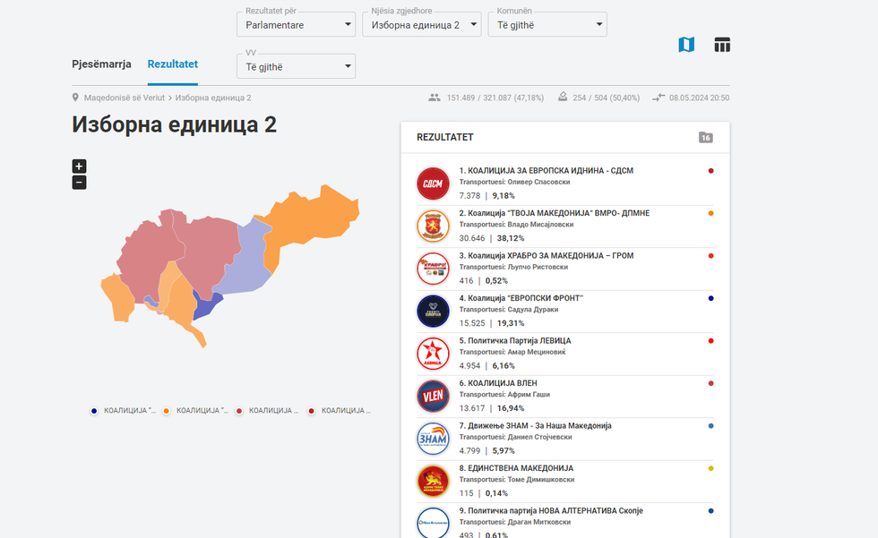Click the ВМРО-ДПМНЕ coalition logo
This screenshot has height=538, width=878.
(x=433, y=226)
